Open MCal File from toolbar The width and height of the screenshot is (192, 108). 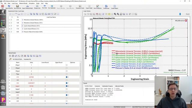tap(9, 7)
